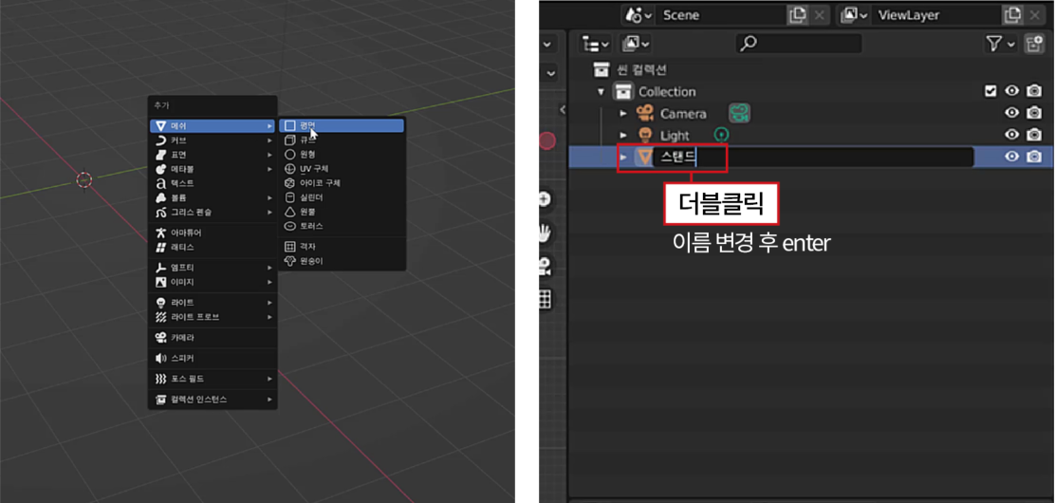1055x503 pixels.
Task: Click the 아마튜어 armature icon
Action: (x=160, y=233)
